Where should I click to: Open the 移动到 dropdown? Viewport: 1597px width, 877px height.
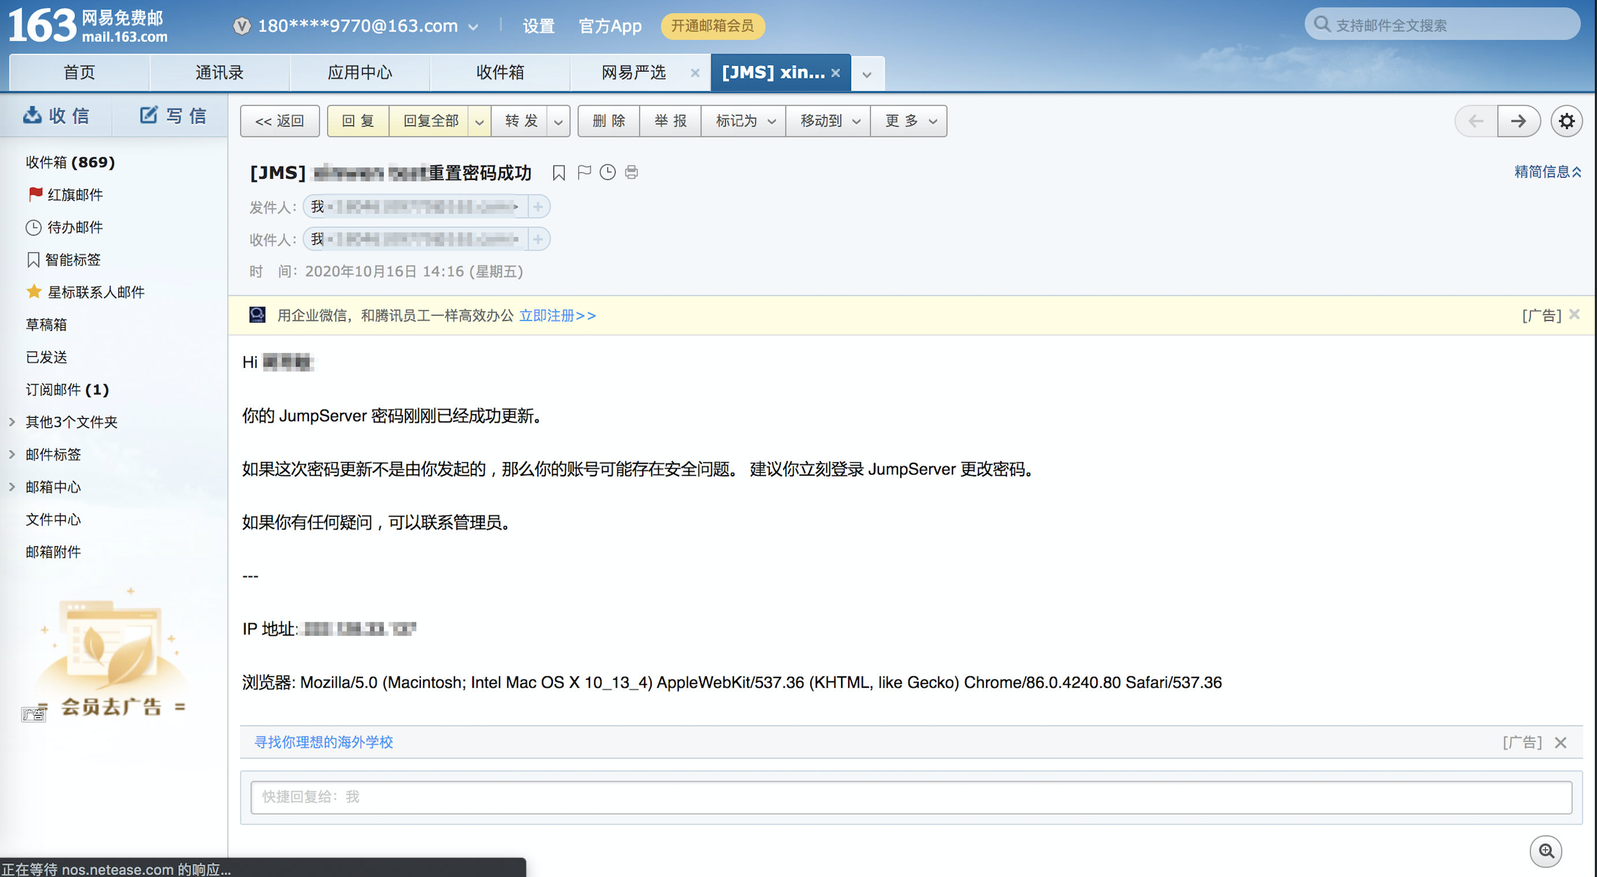(828, 121)
